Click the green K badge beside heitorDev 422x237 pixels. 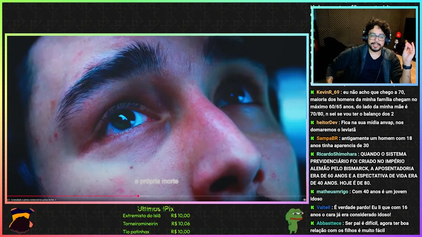pyautogui.click(x=312, y=122)
